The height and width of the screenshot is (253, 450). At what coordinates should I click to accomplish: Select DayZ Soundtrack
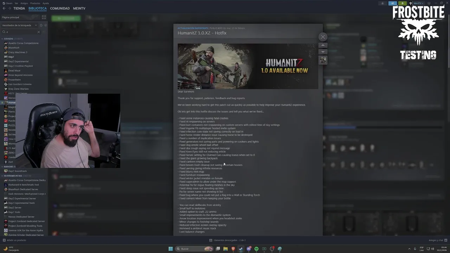[18, 171]
